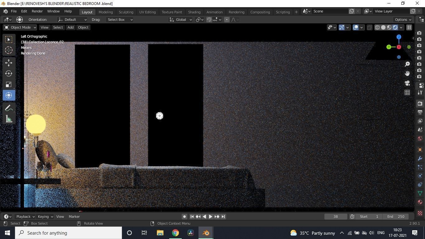The image size is (425, 239).
Task: Toggle camera view with the camera gizmo
Action: click(x=407, y=83)
